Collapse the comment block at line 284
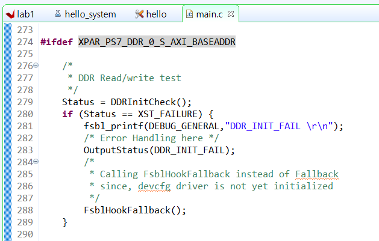Viewport: 379px width, 241px height. click(36, 161)
